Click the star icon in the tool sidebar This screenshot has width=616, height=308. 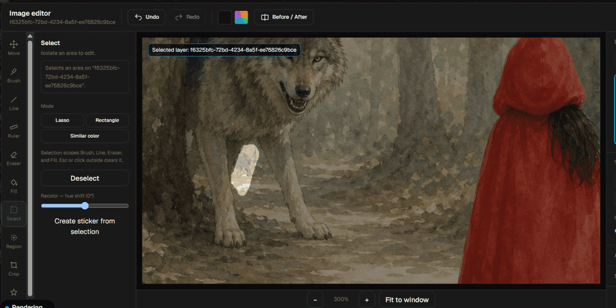tap(14, 292)
